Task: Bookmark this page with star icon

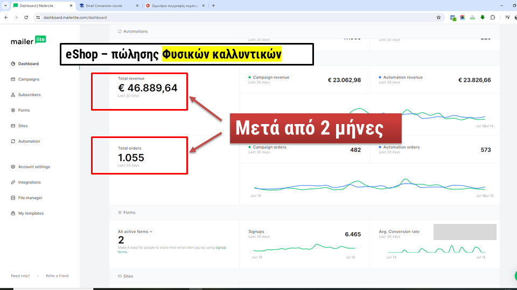Action: coord(438,17)
